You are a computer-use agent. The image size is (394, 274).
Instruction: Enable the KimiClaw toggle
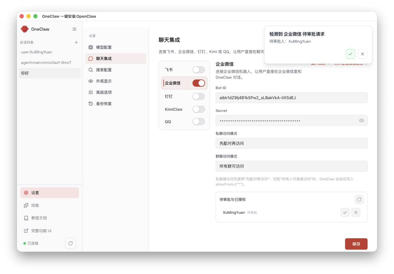(x=199, y=109)
